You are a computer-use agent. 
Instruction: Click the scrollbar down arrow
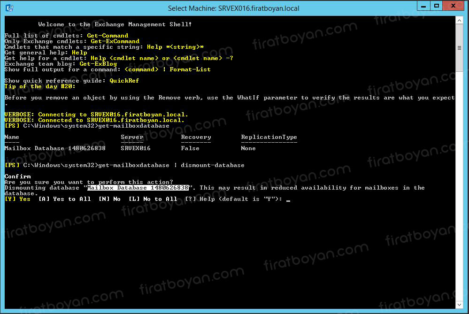click(x=459, y=305)
